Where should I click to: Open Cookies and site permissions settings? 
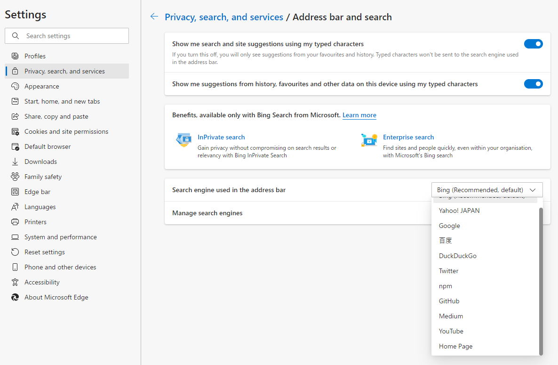pyautogui.click(x=67, y=131)
